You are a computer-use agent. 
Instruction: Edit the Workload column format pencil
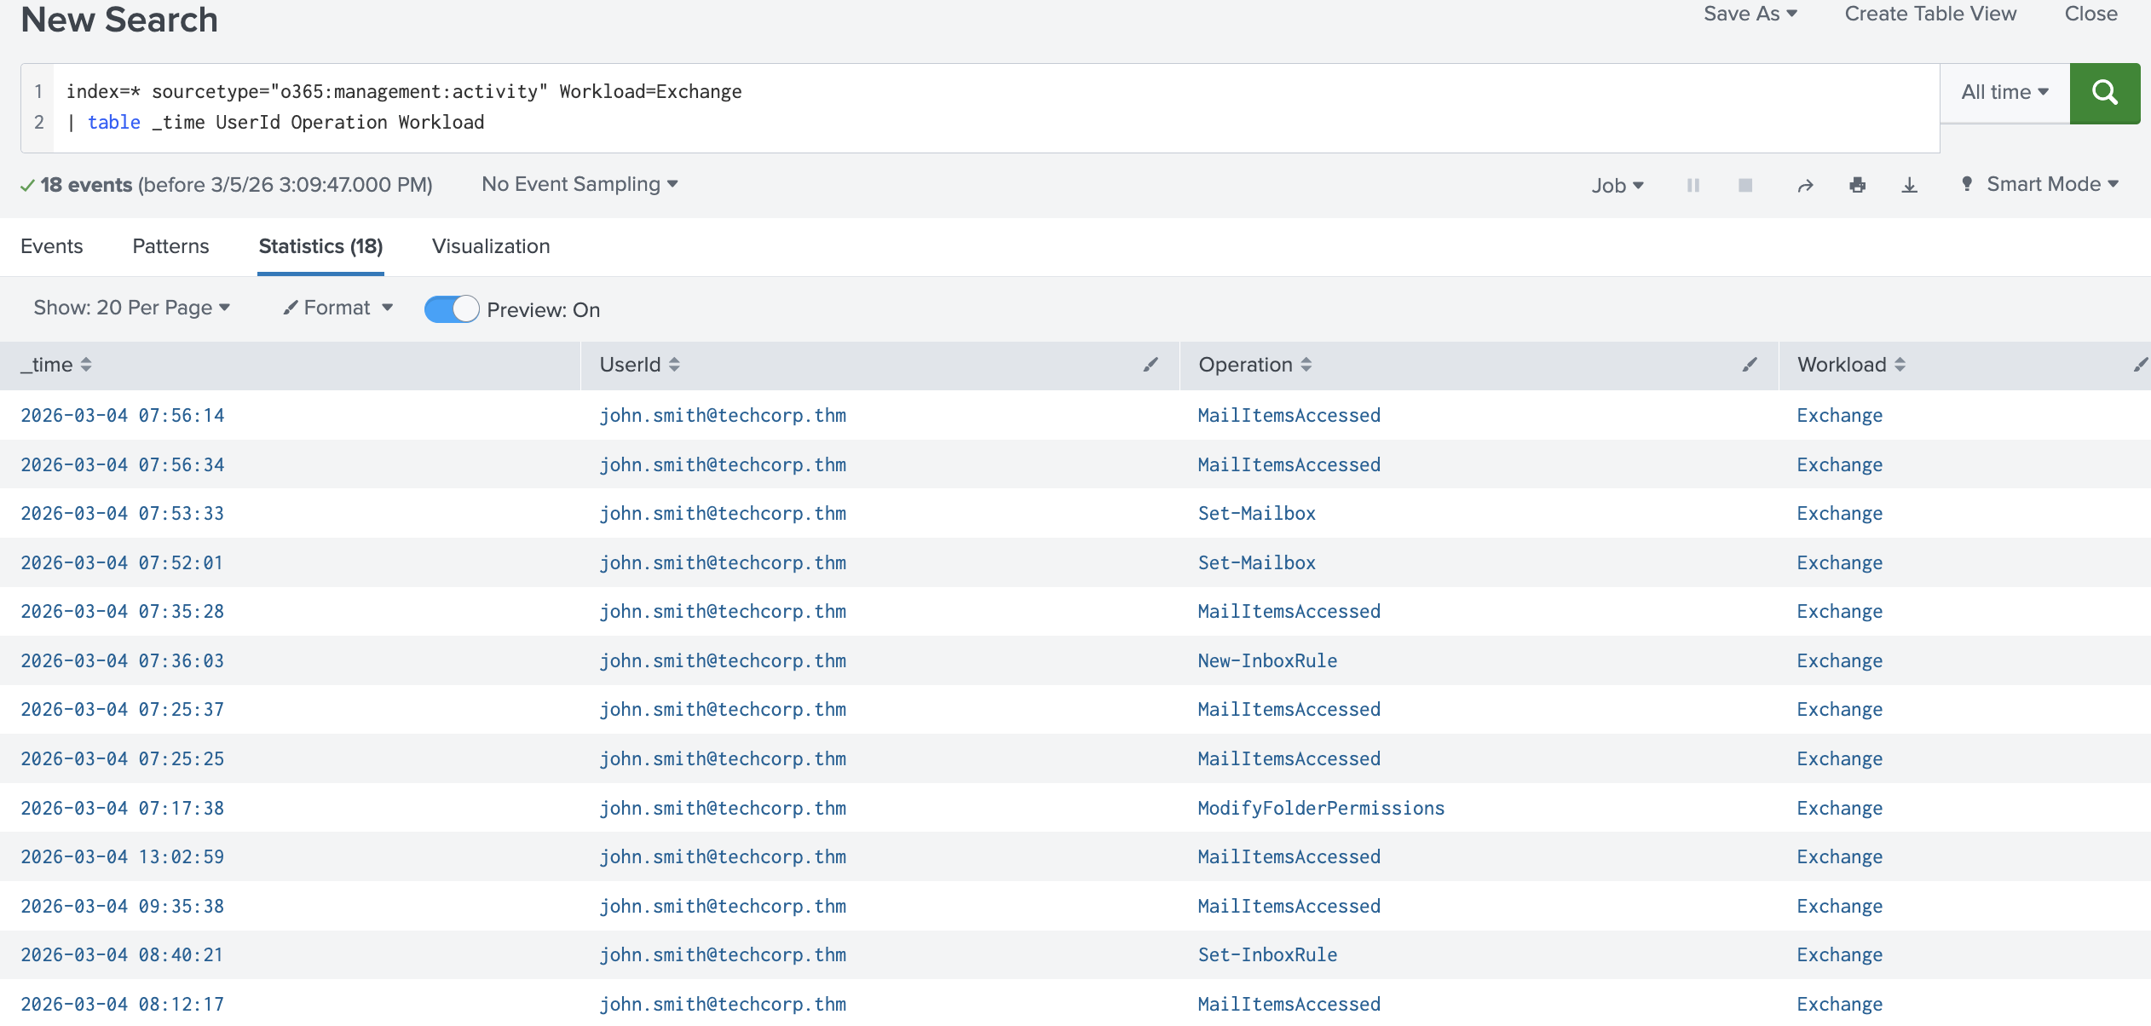point(2141,365)
